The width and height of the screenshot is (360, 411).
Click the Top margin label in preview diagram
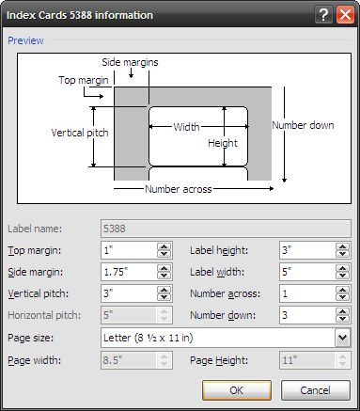84,80
